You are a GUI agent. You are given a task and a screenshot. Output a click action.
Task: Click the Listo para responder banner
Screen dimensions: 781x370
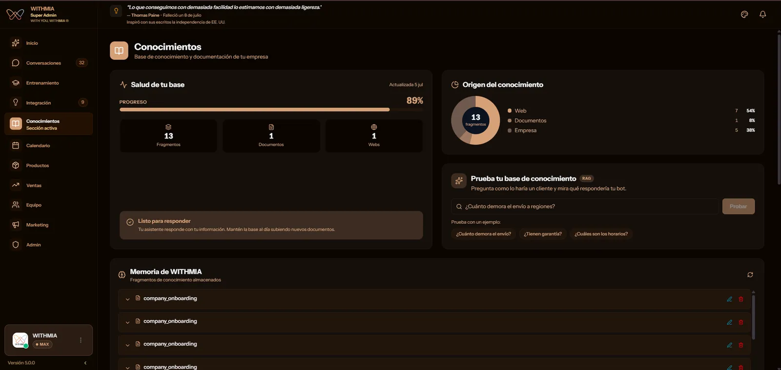click(x=271, y=225)
